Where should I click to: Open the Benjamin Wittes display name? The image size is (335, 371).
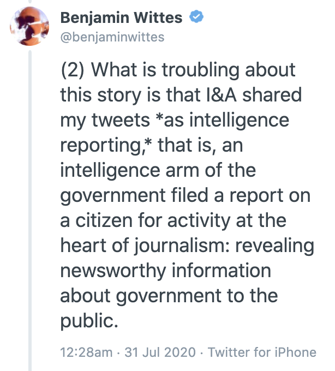121,18
